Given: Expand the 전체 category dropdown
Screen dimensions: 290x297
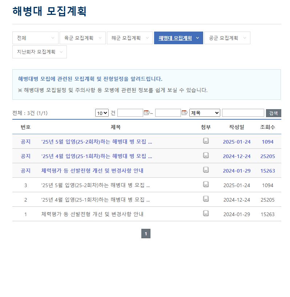Looking at the screenshot, I should [x=53, y=38].
